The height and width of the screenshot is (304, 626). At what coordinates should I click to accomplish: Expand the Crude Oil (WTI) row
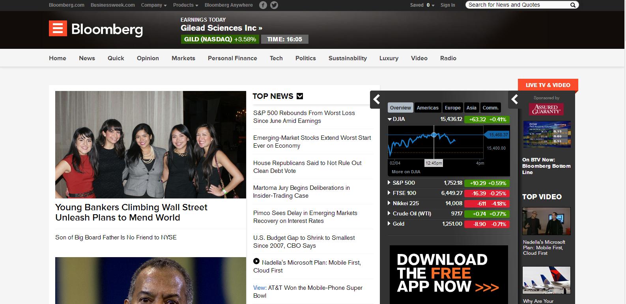tap(389, 213)
